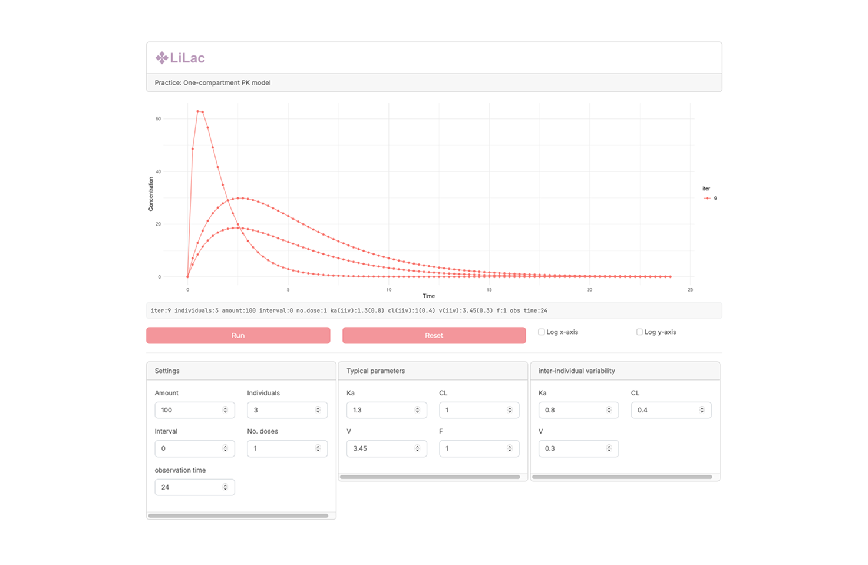Click the LiLac logo icon

(161, 58)
